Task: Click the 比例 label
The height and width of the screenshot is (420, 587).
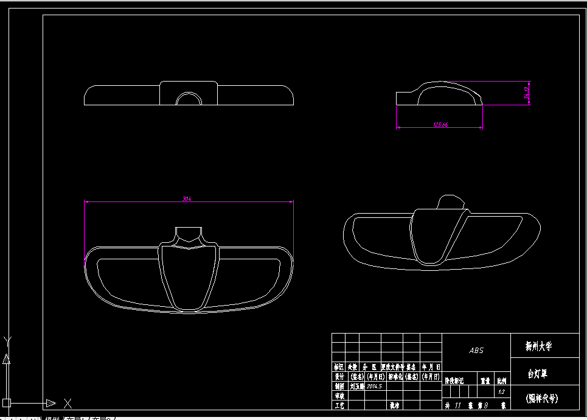Action: [x=502, y=380]
